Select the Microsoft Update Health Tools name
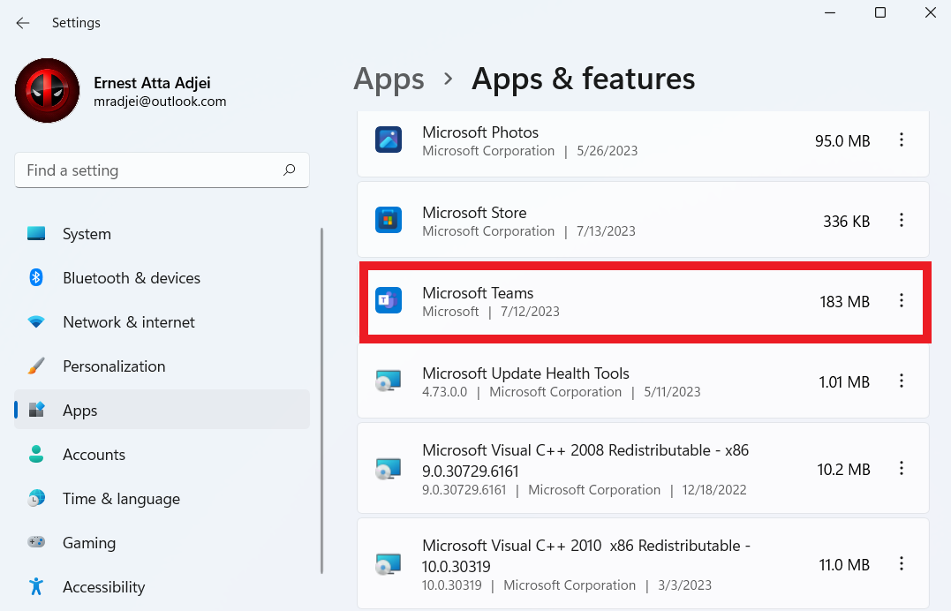This screenshot has height=611, width=951. point(526,373)
